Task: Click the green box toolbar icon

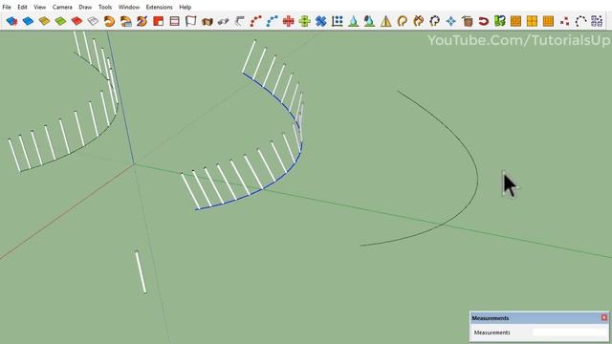Action: pos(60,21)
